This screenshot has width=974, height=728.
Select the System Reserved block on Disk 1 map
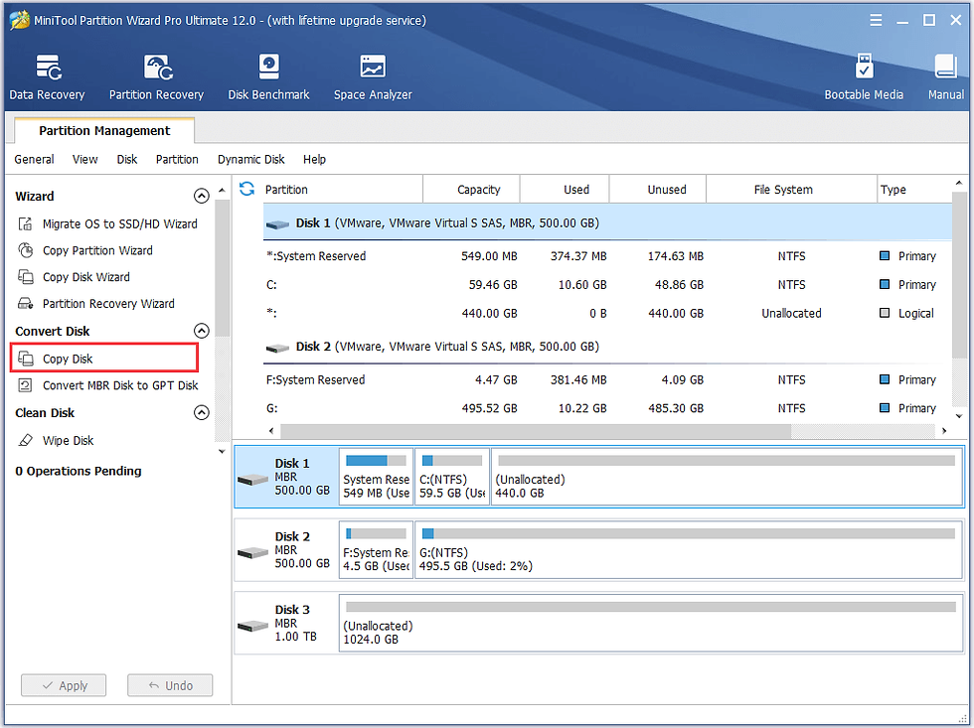pyautogui.click(x=376, y=477)
